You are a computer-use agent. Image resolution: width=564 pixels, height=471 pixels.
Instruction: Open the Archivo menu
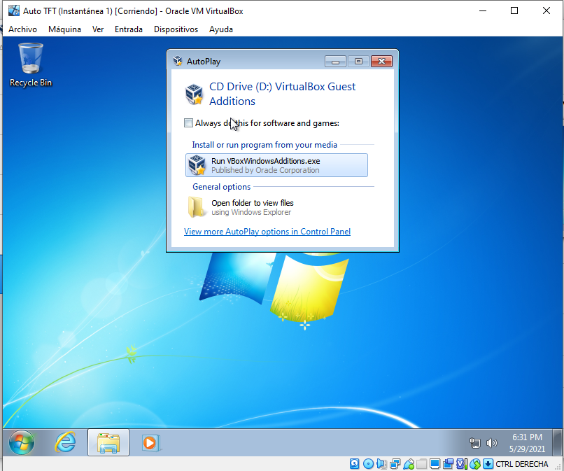pyautogui.click(x=22, y=29)
